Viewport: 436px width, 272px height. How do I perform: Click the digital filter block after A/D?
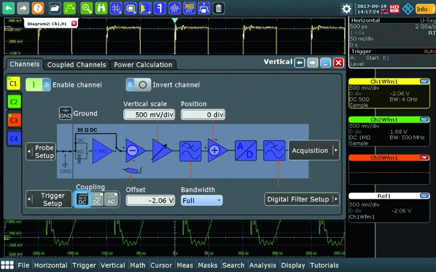coord(274,151)
